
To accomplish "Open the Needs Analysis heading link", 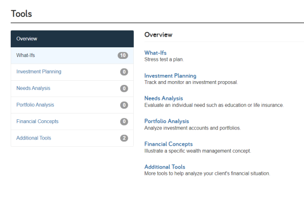I will pyautogui.click(x=163, y=99).
